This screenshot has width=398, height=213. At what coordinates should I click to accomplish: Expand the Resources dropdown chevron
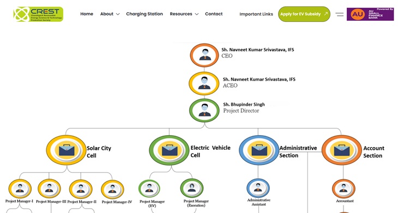197,14
